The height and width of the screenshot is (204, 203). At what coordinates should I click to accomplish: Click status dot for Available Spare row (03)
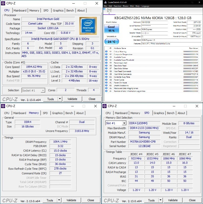point(106,57)
